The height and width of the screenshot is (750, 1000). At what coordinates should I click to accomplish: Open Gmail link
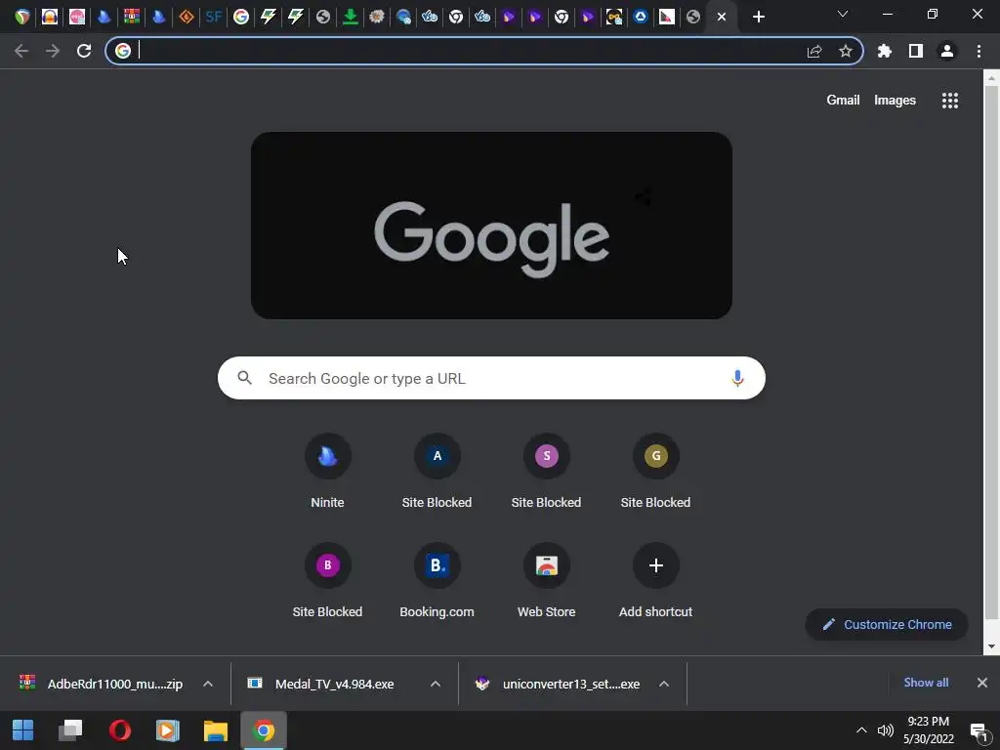843,101
